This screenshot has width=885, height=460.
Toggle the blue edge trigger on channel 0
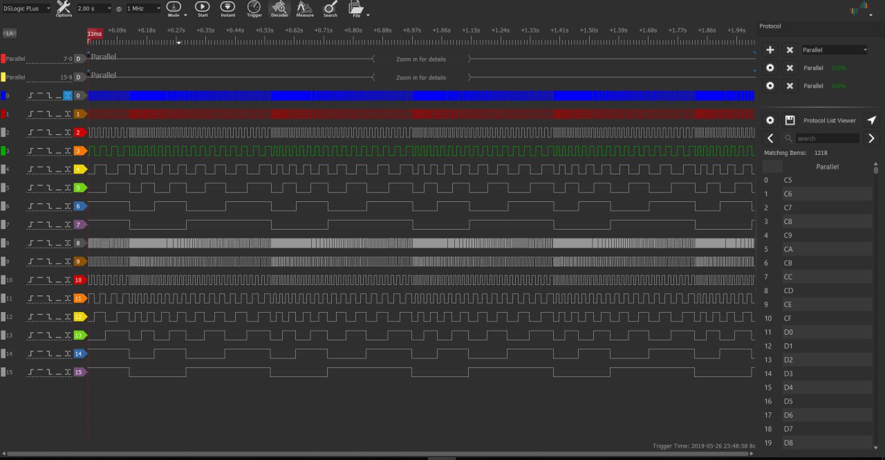(x=67, y=95)
